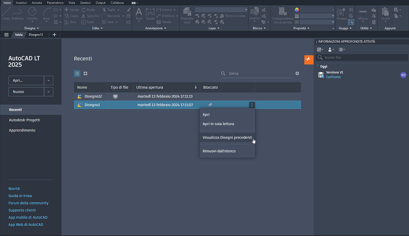
Task: Sort by Ultima apertura column header
Action: 166,87
